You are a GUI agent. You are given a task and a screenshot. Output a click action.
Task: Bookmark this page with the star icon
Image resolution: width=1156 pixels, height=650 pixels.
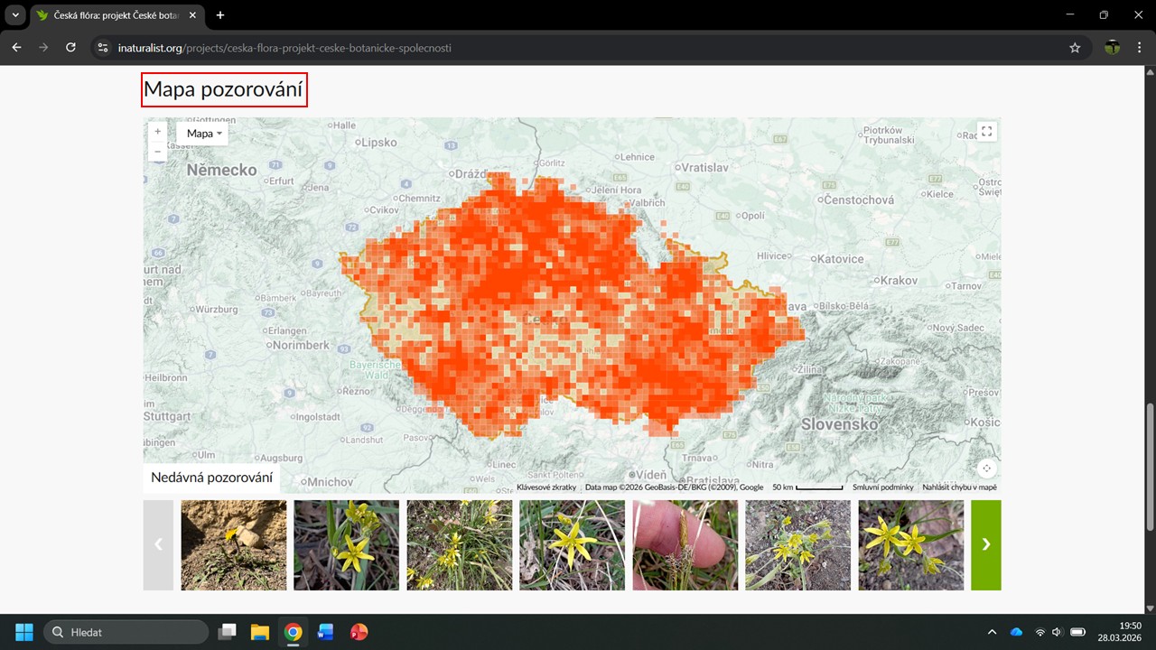[x=1075, y=48]
